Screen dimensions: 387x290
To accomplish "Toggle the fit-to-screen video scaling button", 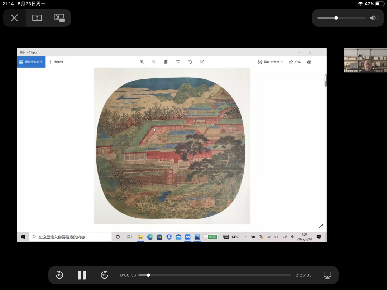I will click(x=37, y=18).
